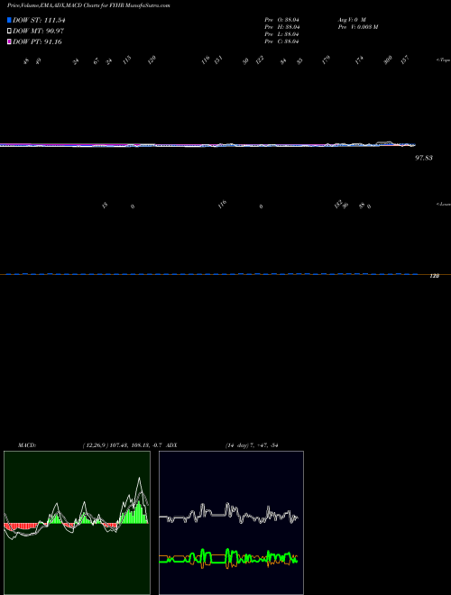The image size is (451, 595).
Task: Click the tops value 115
Action: (x=127, y=60)
